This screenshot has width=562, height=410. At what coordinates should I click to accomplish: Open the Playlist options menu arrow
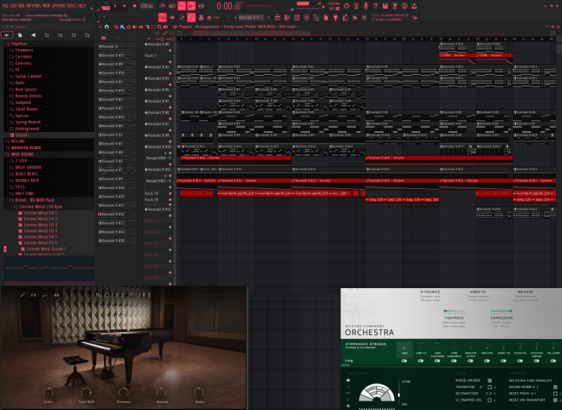(101, 27)
